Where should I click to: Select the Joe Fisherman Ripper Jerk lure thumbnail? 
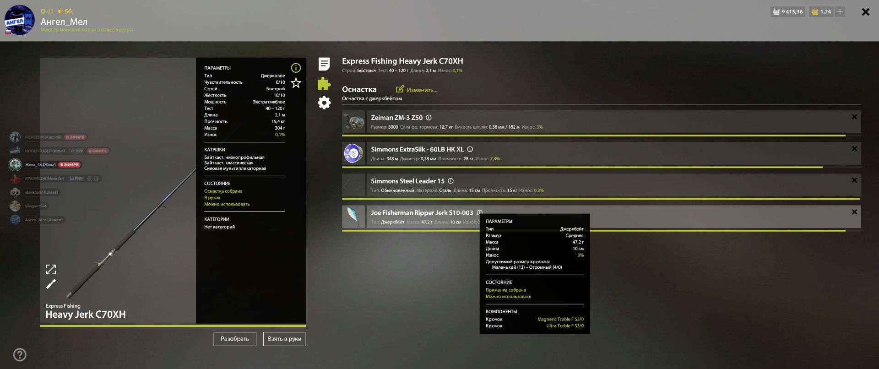pyautogui.click(x=353, y=217)
